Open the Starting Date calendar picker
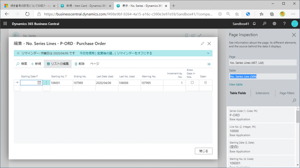300x168 pixels. point(39,83)
